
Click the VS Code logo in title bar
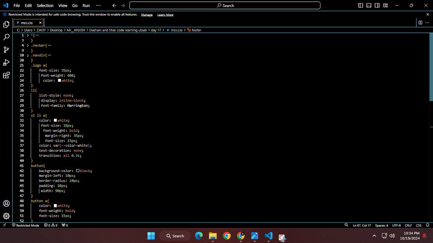[x=5, y=5]
